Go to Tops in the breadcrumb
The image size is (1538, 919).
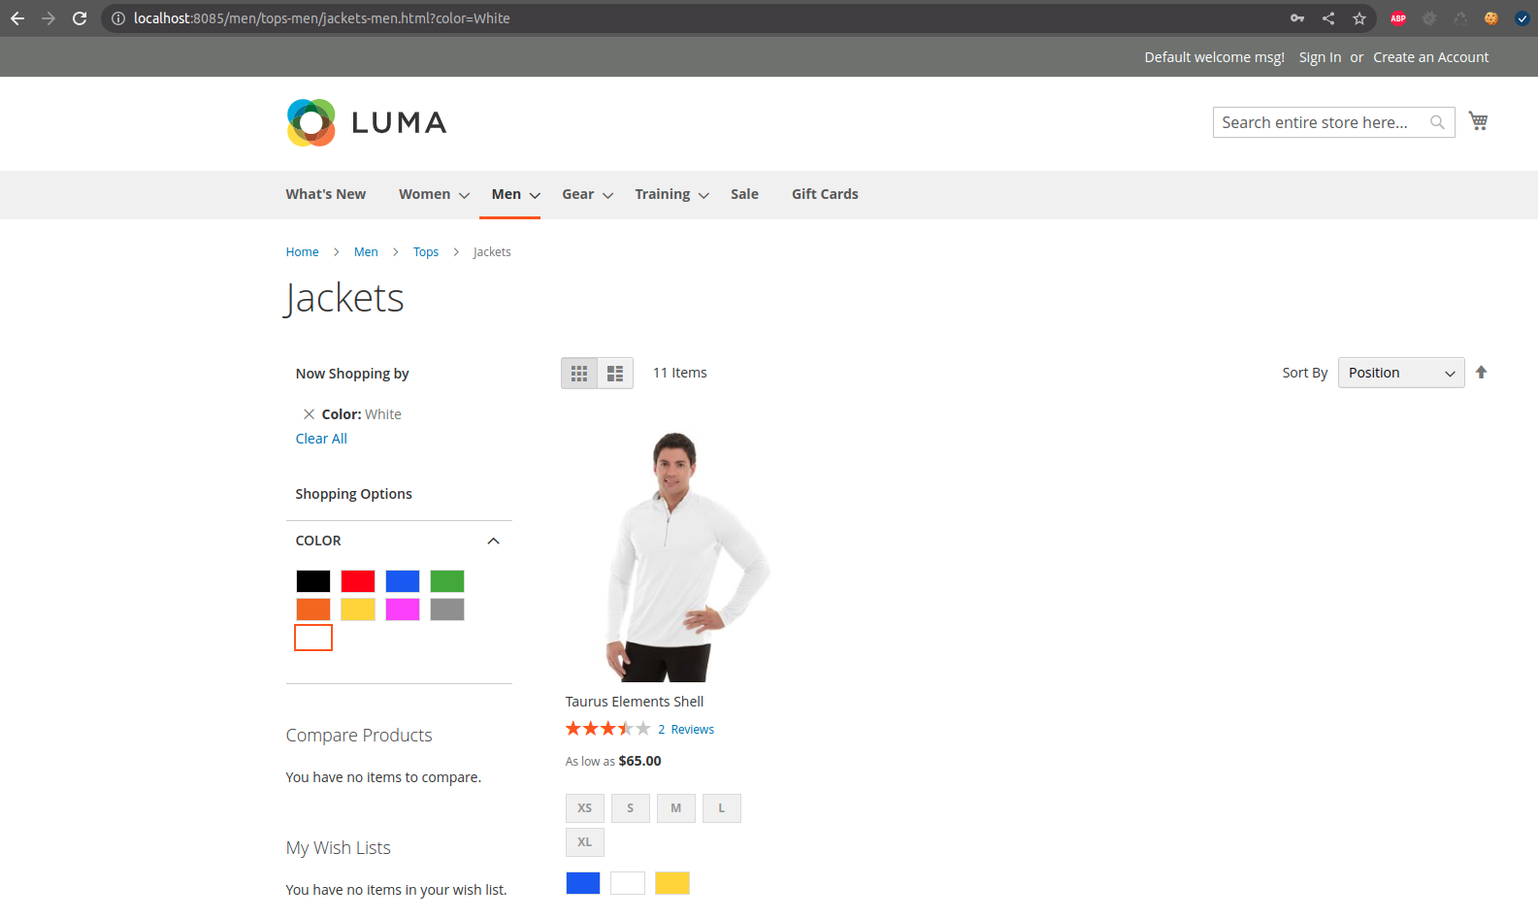point(426,252)
